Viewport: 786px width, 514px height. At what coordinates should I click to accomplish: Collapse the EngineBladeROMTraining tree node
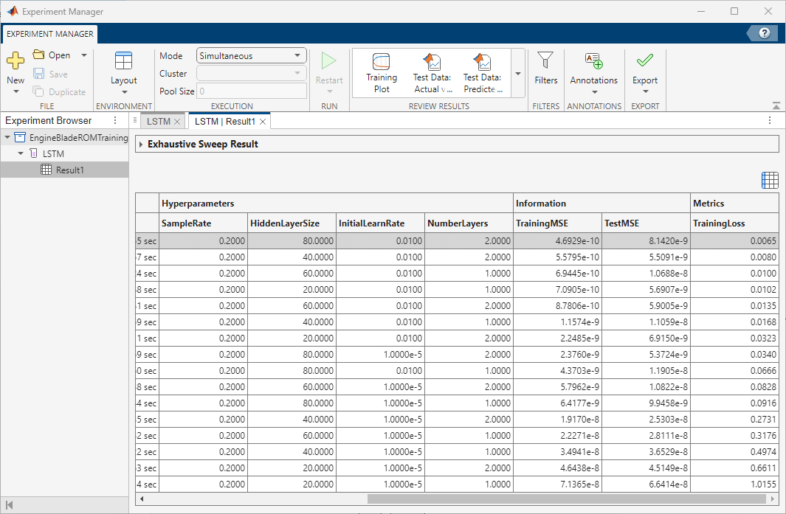tap(7, 137)
